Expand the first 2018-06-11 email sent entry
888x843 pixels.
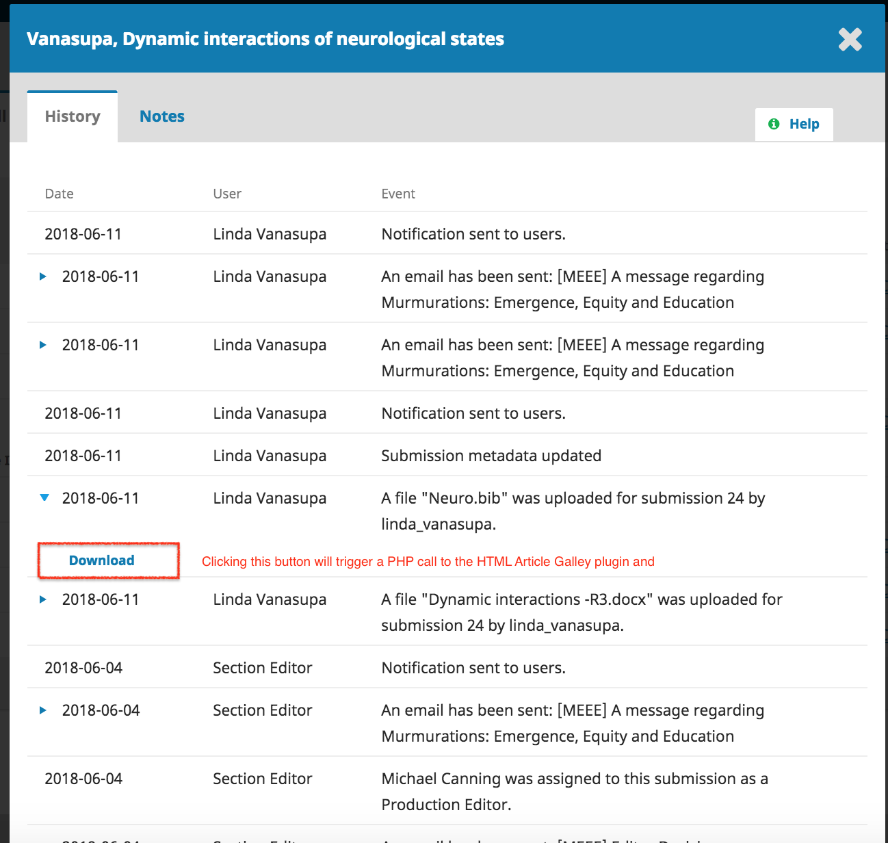pos(43,276)
